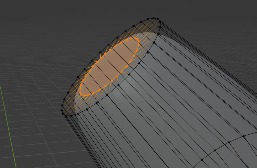This screenshot has width=257, height=168.
Task: Select the topmost orange vertex of inner ring
Action: tap(135, 38)
